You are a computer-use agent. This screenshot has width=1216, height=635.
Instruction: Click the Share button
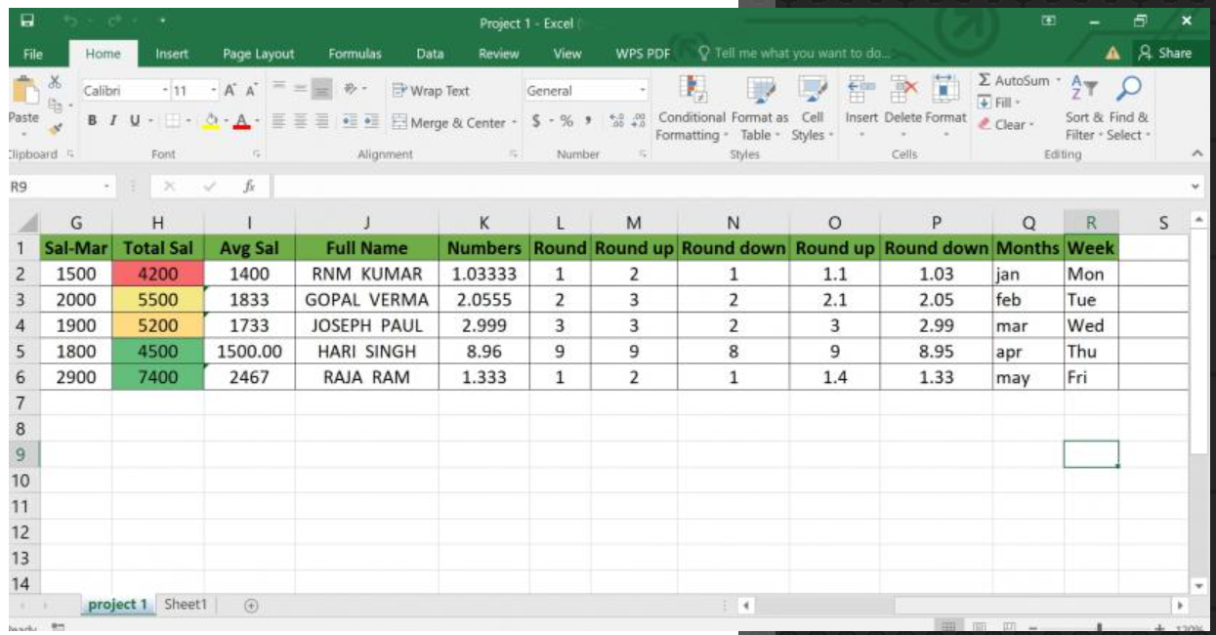(x=1166, y=55)
